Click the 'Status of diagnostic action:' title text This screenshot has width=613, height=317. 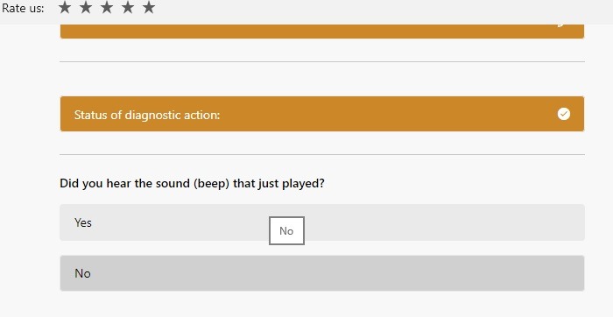(x=147, y=115)
